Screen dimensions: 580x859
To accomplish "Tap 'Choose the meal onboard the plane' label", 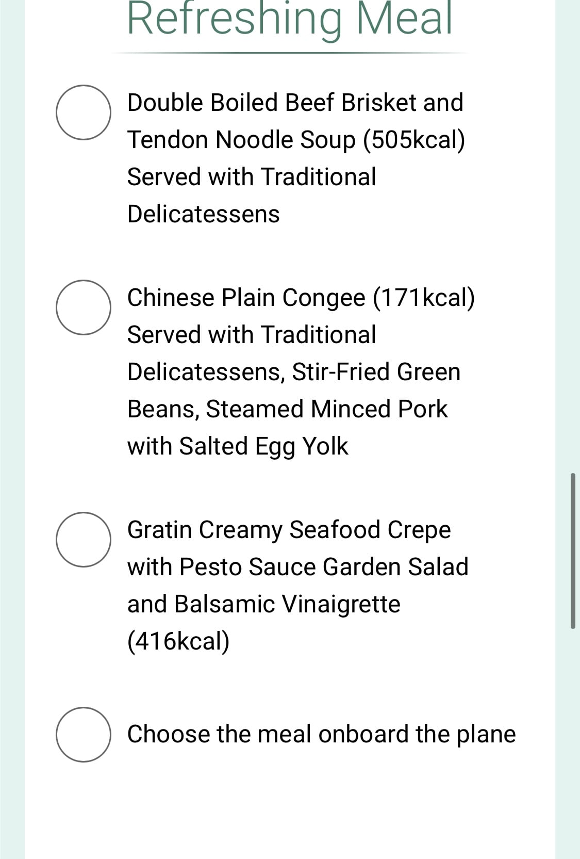I will [322, 734].
